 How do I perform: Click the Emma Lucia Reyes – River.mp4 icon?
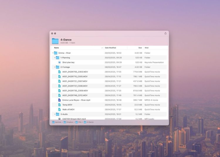coord(59,100)
